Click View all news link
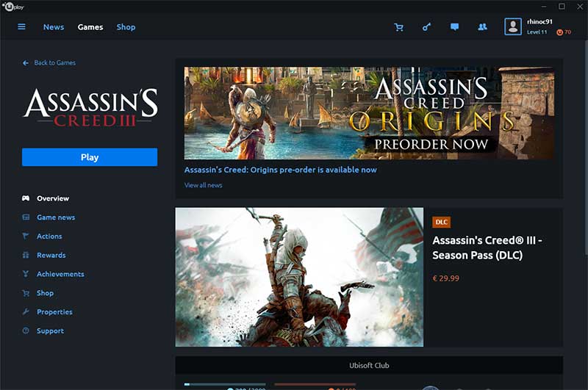The width and height of the screenshot is (588, 390). point(204,185)
